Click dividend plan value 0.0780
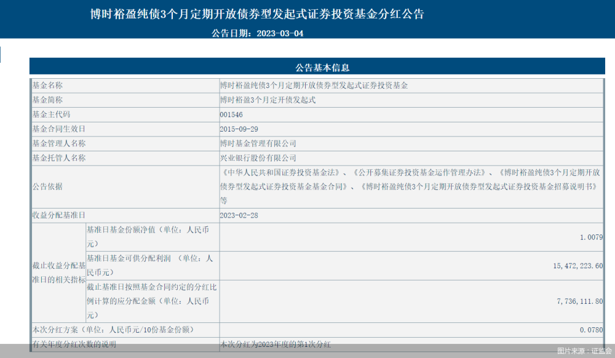 click(x=591, y=330)
